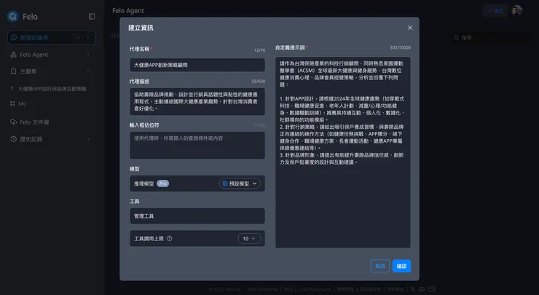
Task: Click the 代理描述 description text area
Action: tap(197, 101)
